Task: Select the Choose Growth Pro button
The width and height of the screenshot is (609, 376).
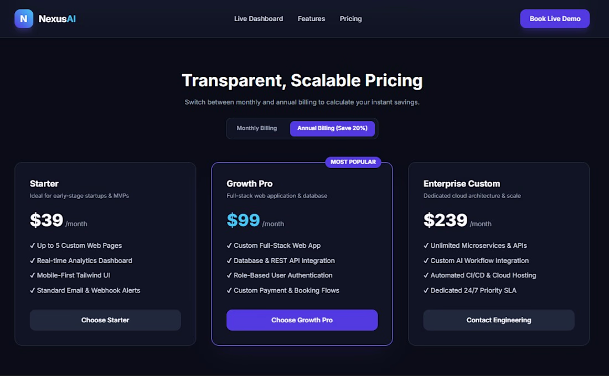Action: [302, 320]
